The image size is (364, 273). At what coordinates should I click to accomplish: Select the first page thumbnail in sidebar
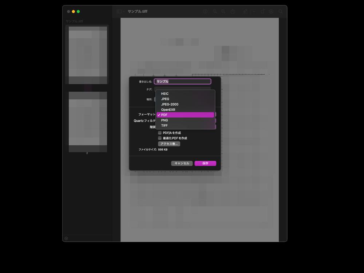[x=88, y=55]
